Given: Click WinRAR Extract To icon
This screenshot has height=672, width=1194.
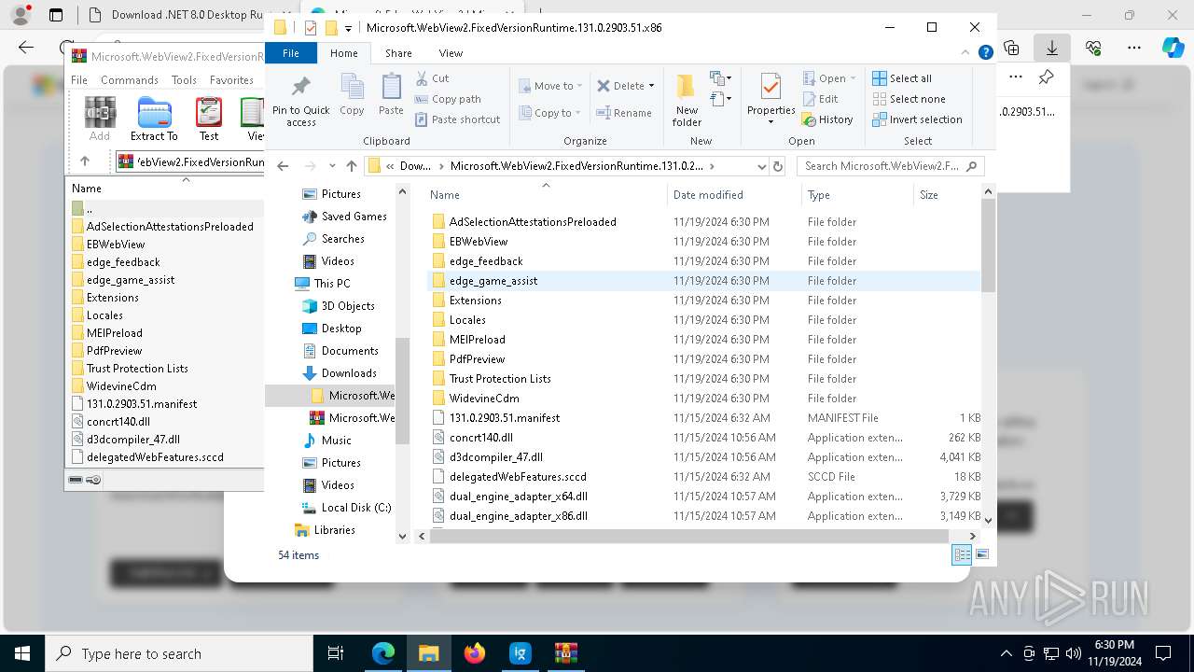Looking at the screenshot, I should 154,119.
